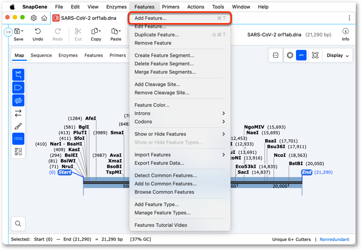Choose Export Feature Data...

(x=180, y=163)
